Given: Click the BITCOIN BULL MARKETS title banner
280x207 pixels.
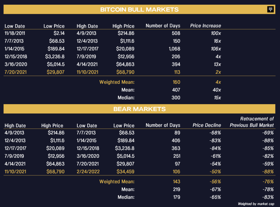Looking at the screenshot, I should pos(139,9).
